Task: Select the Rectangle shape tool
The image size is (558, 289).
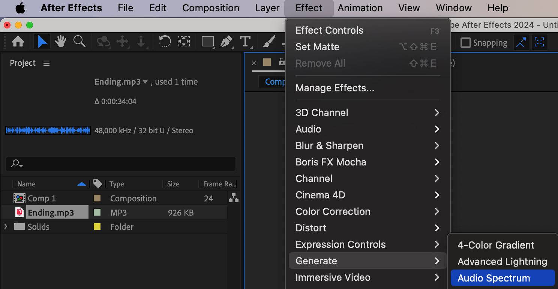Action: (207, 42)
